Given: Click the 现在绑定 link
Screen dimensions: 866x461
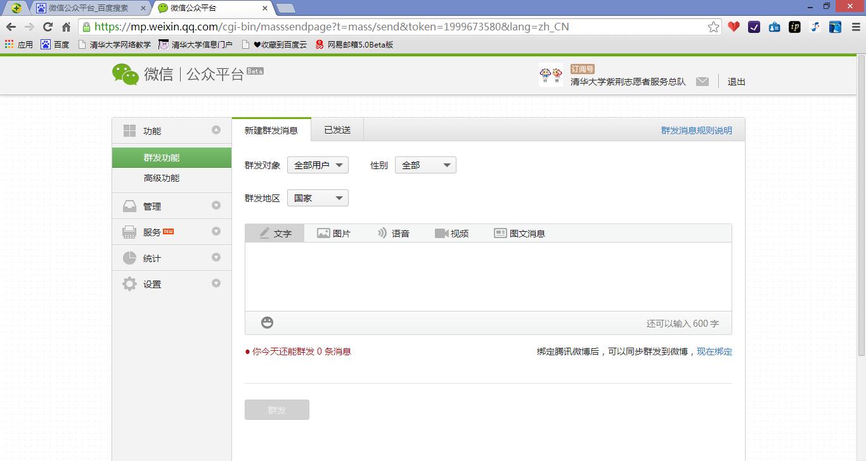Looking at the screenshot, I should tap(714, 351).
